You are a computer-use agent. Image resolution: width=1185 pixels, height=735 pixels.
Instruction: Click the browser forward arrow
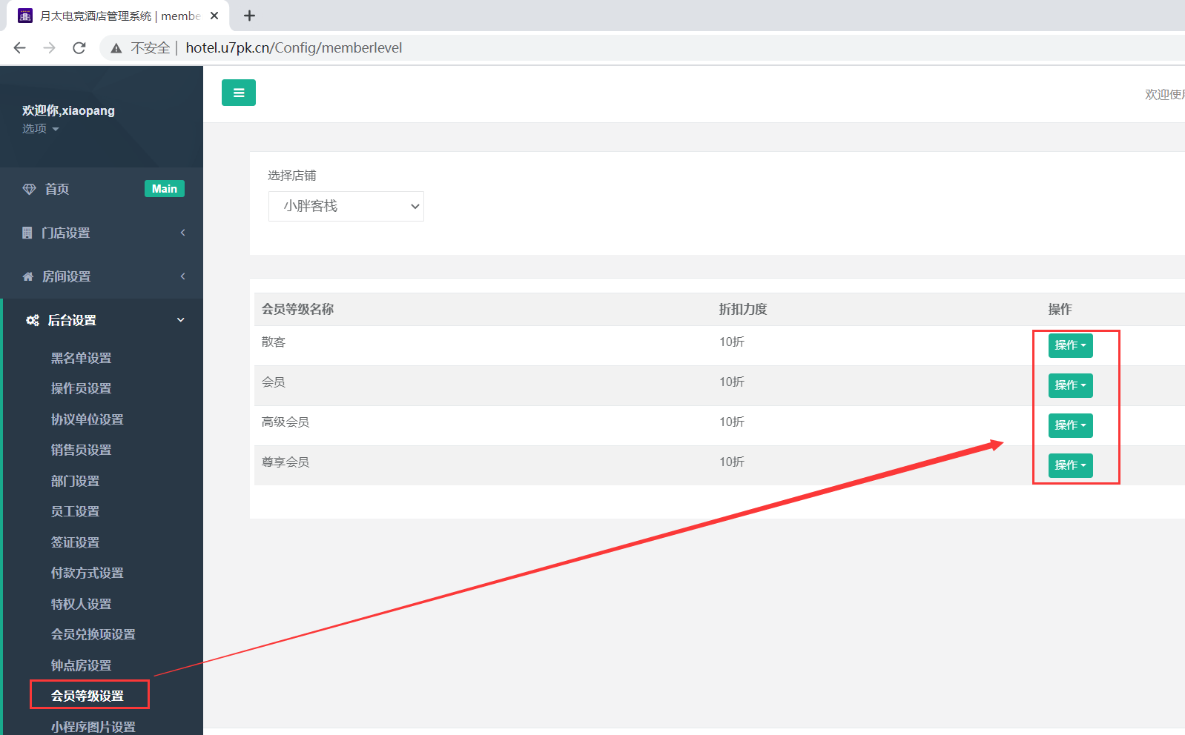(x=50, y=48)
